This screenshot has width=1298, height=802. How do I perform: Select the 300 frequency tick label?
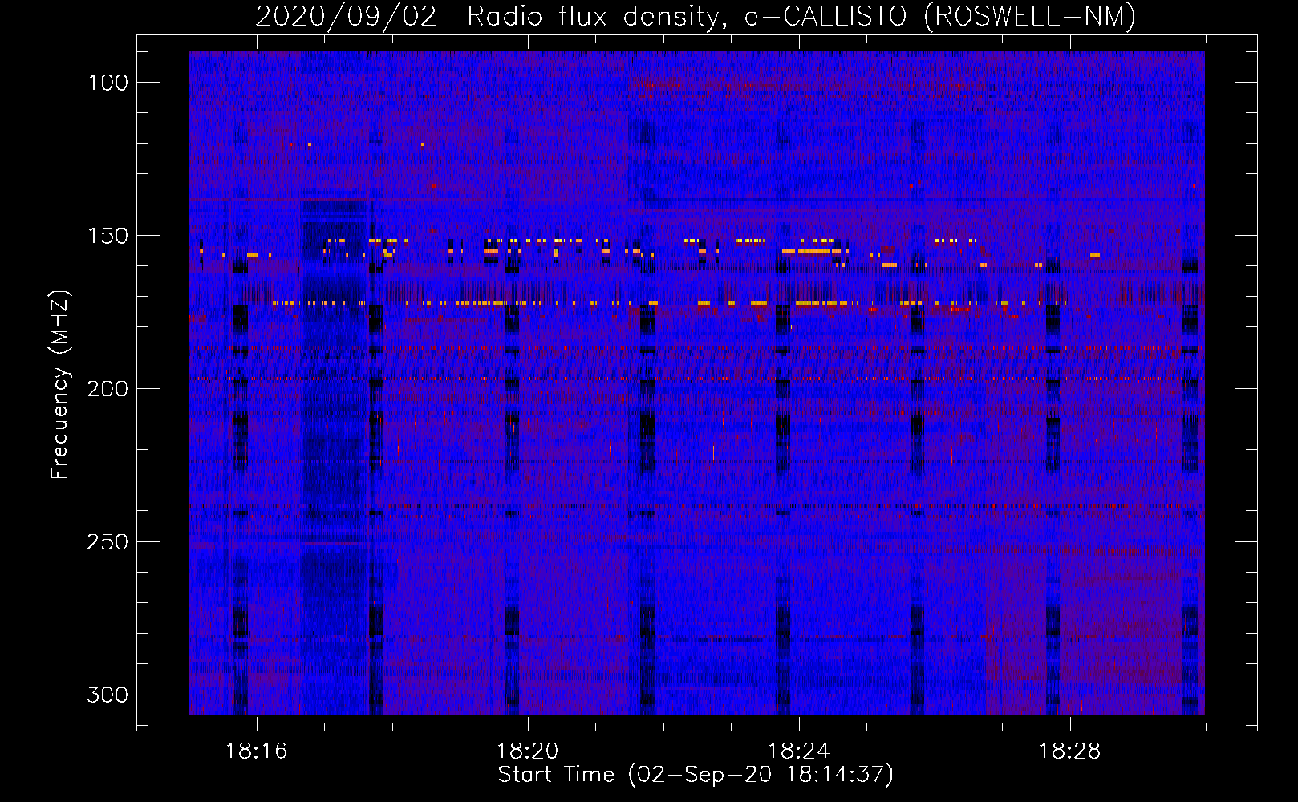click(107, 695)
